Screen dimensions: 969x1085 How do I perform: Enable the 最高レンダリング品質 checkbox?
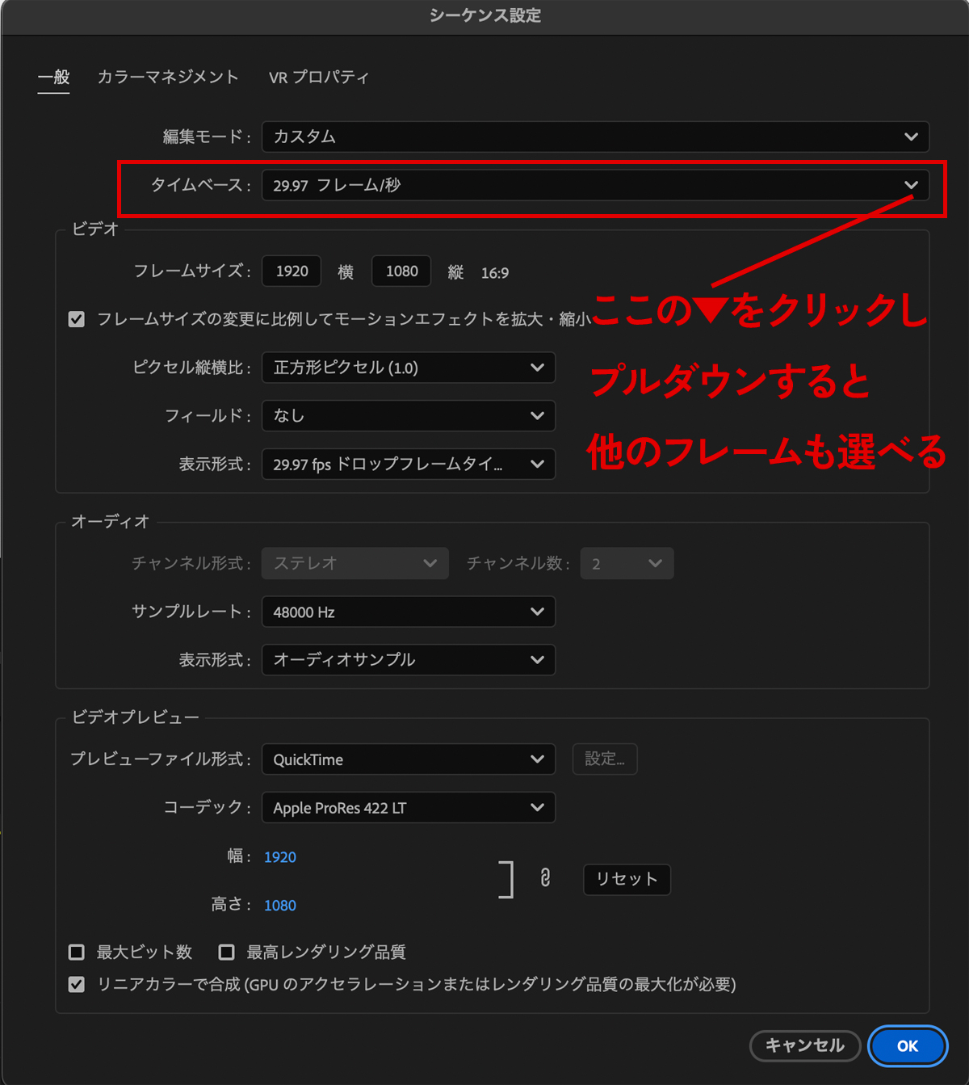click(x=227, y=953)
